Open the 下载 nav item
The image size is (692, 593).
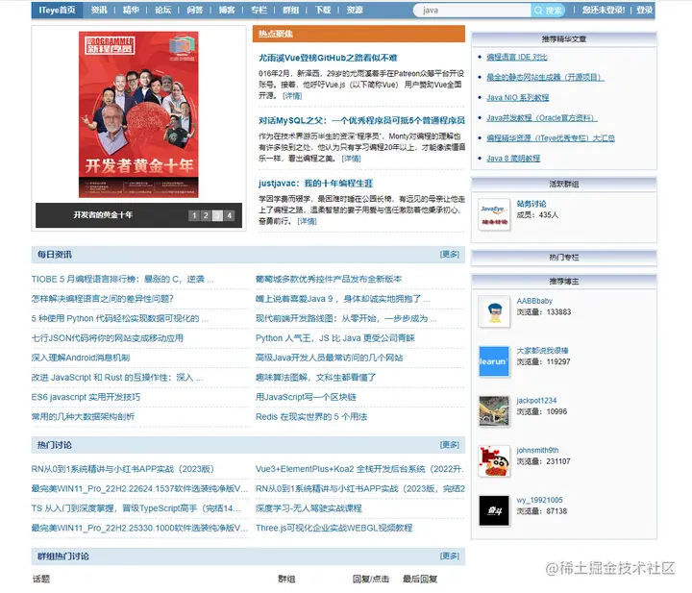(x=323, y=10)
